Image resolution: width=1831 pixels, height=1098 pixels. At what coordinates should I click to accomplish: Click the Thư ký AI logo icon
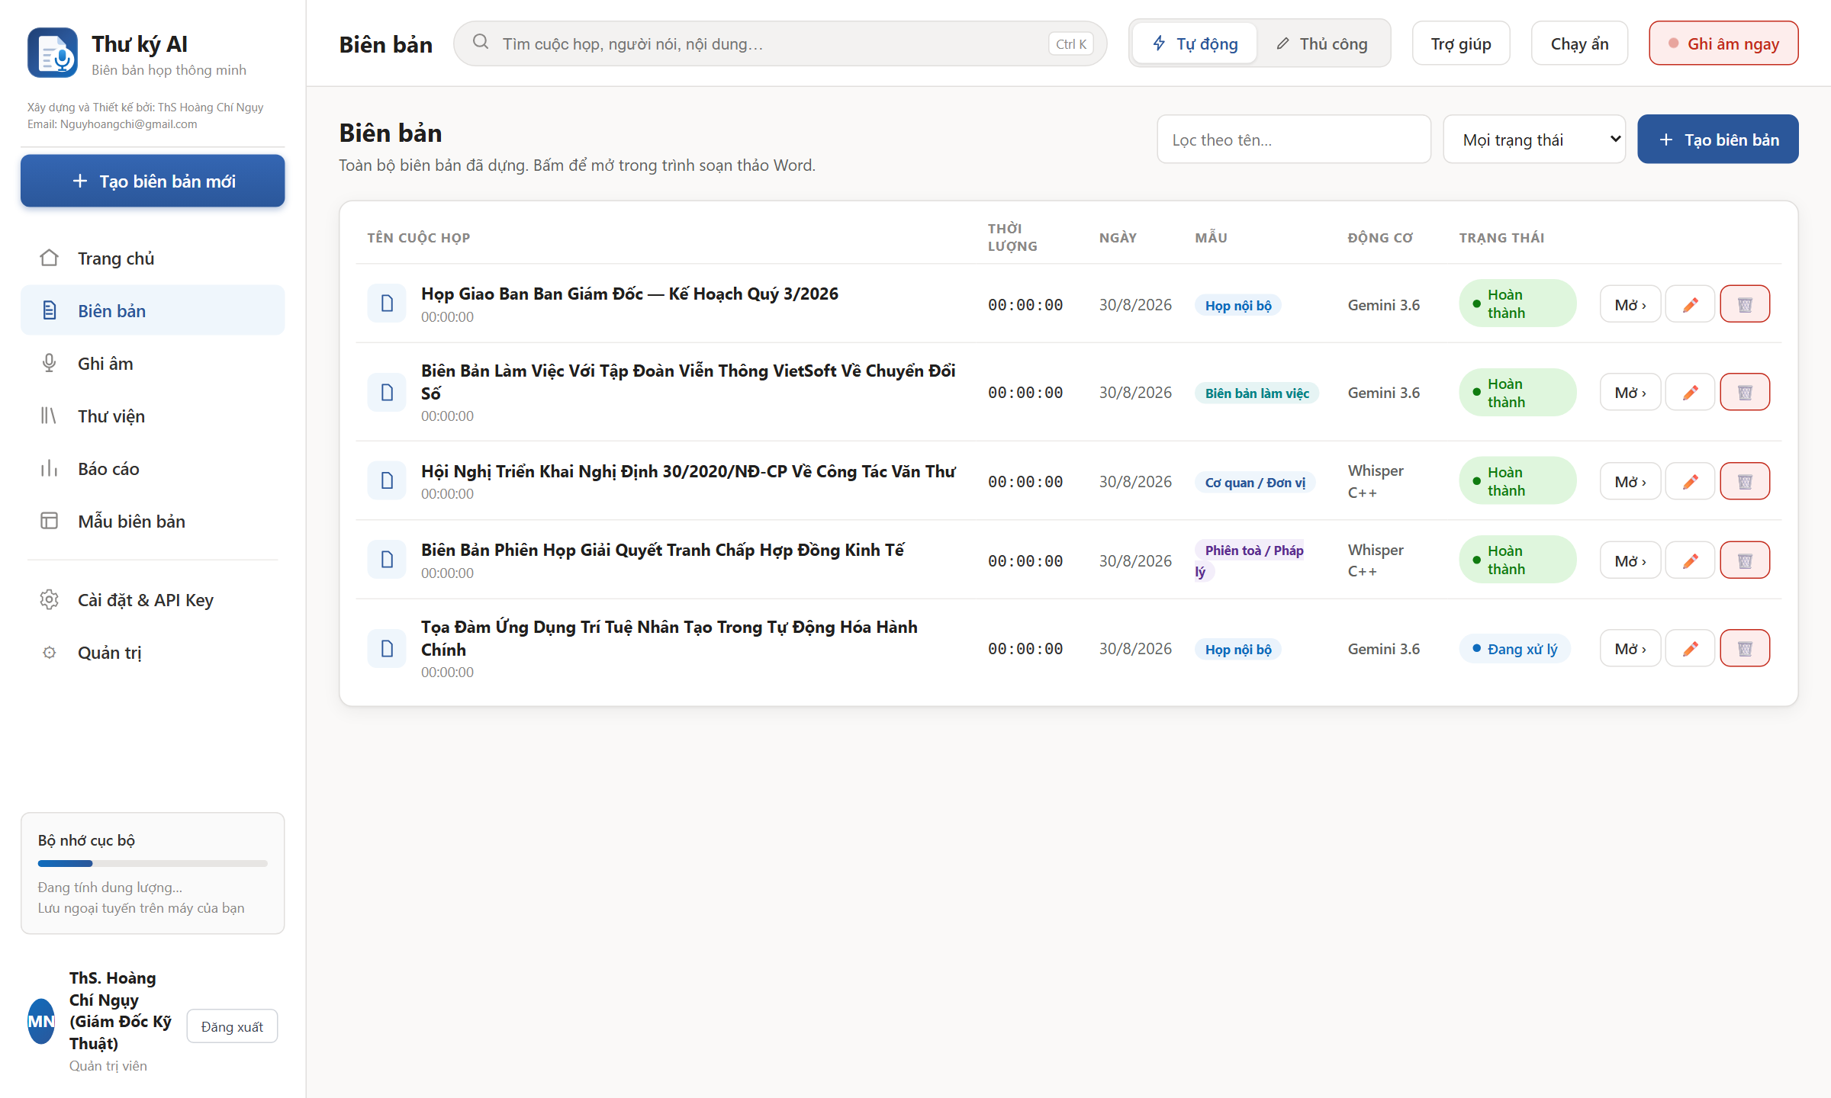tap(53, 53)
